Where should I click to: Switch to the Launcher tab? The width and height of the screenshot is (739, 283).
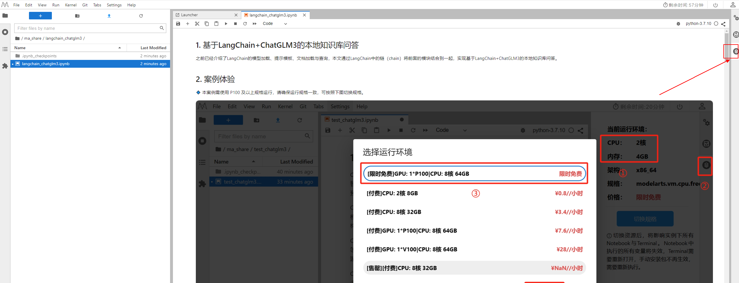tap(207, 15)
